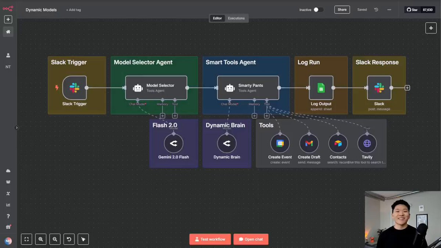The width and height of the screenshot is (441, 248).
Task: Click the lightning trigger icon beside Slack Trigger
Action: (x=57, y=88)
